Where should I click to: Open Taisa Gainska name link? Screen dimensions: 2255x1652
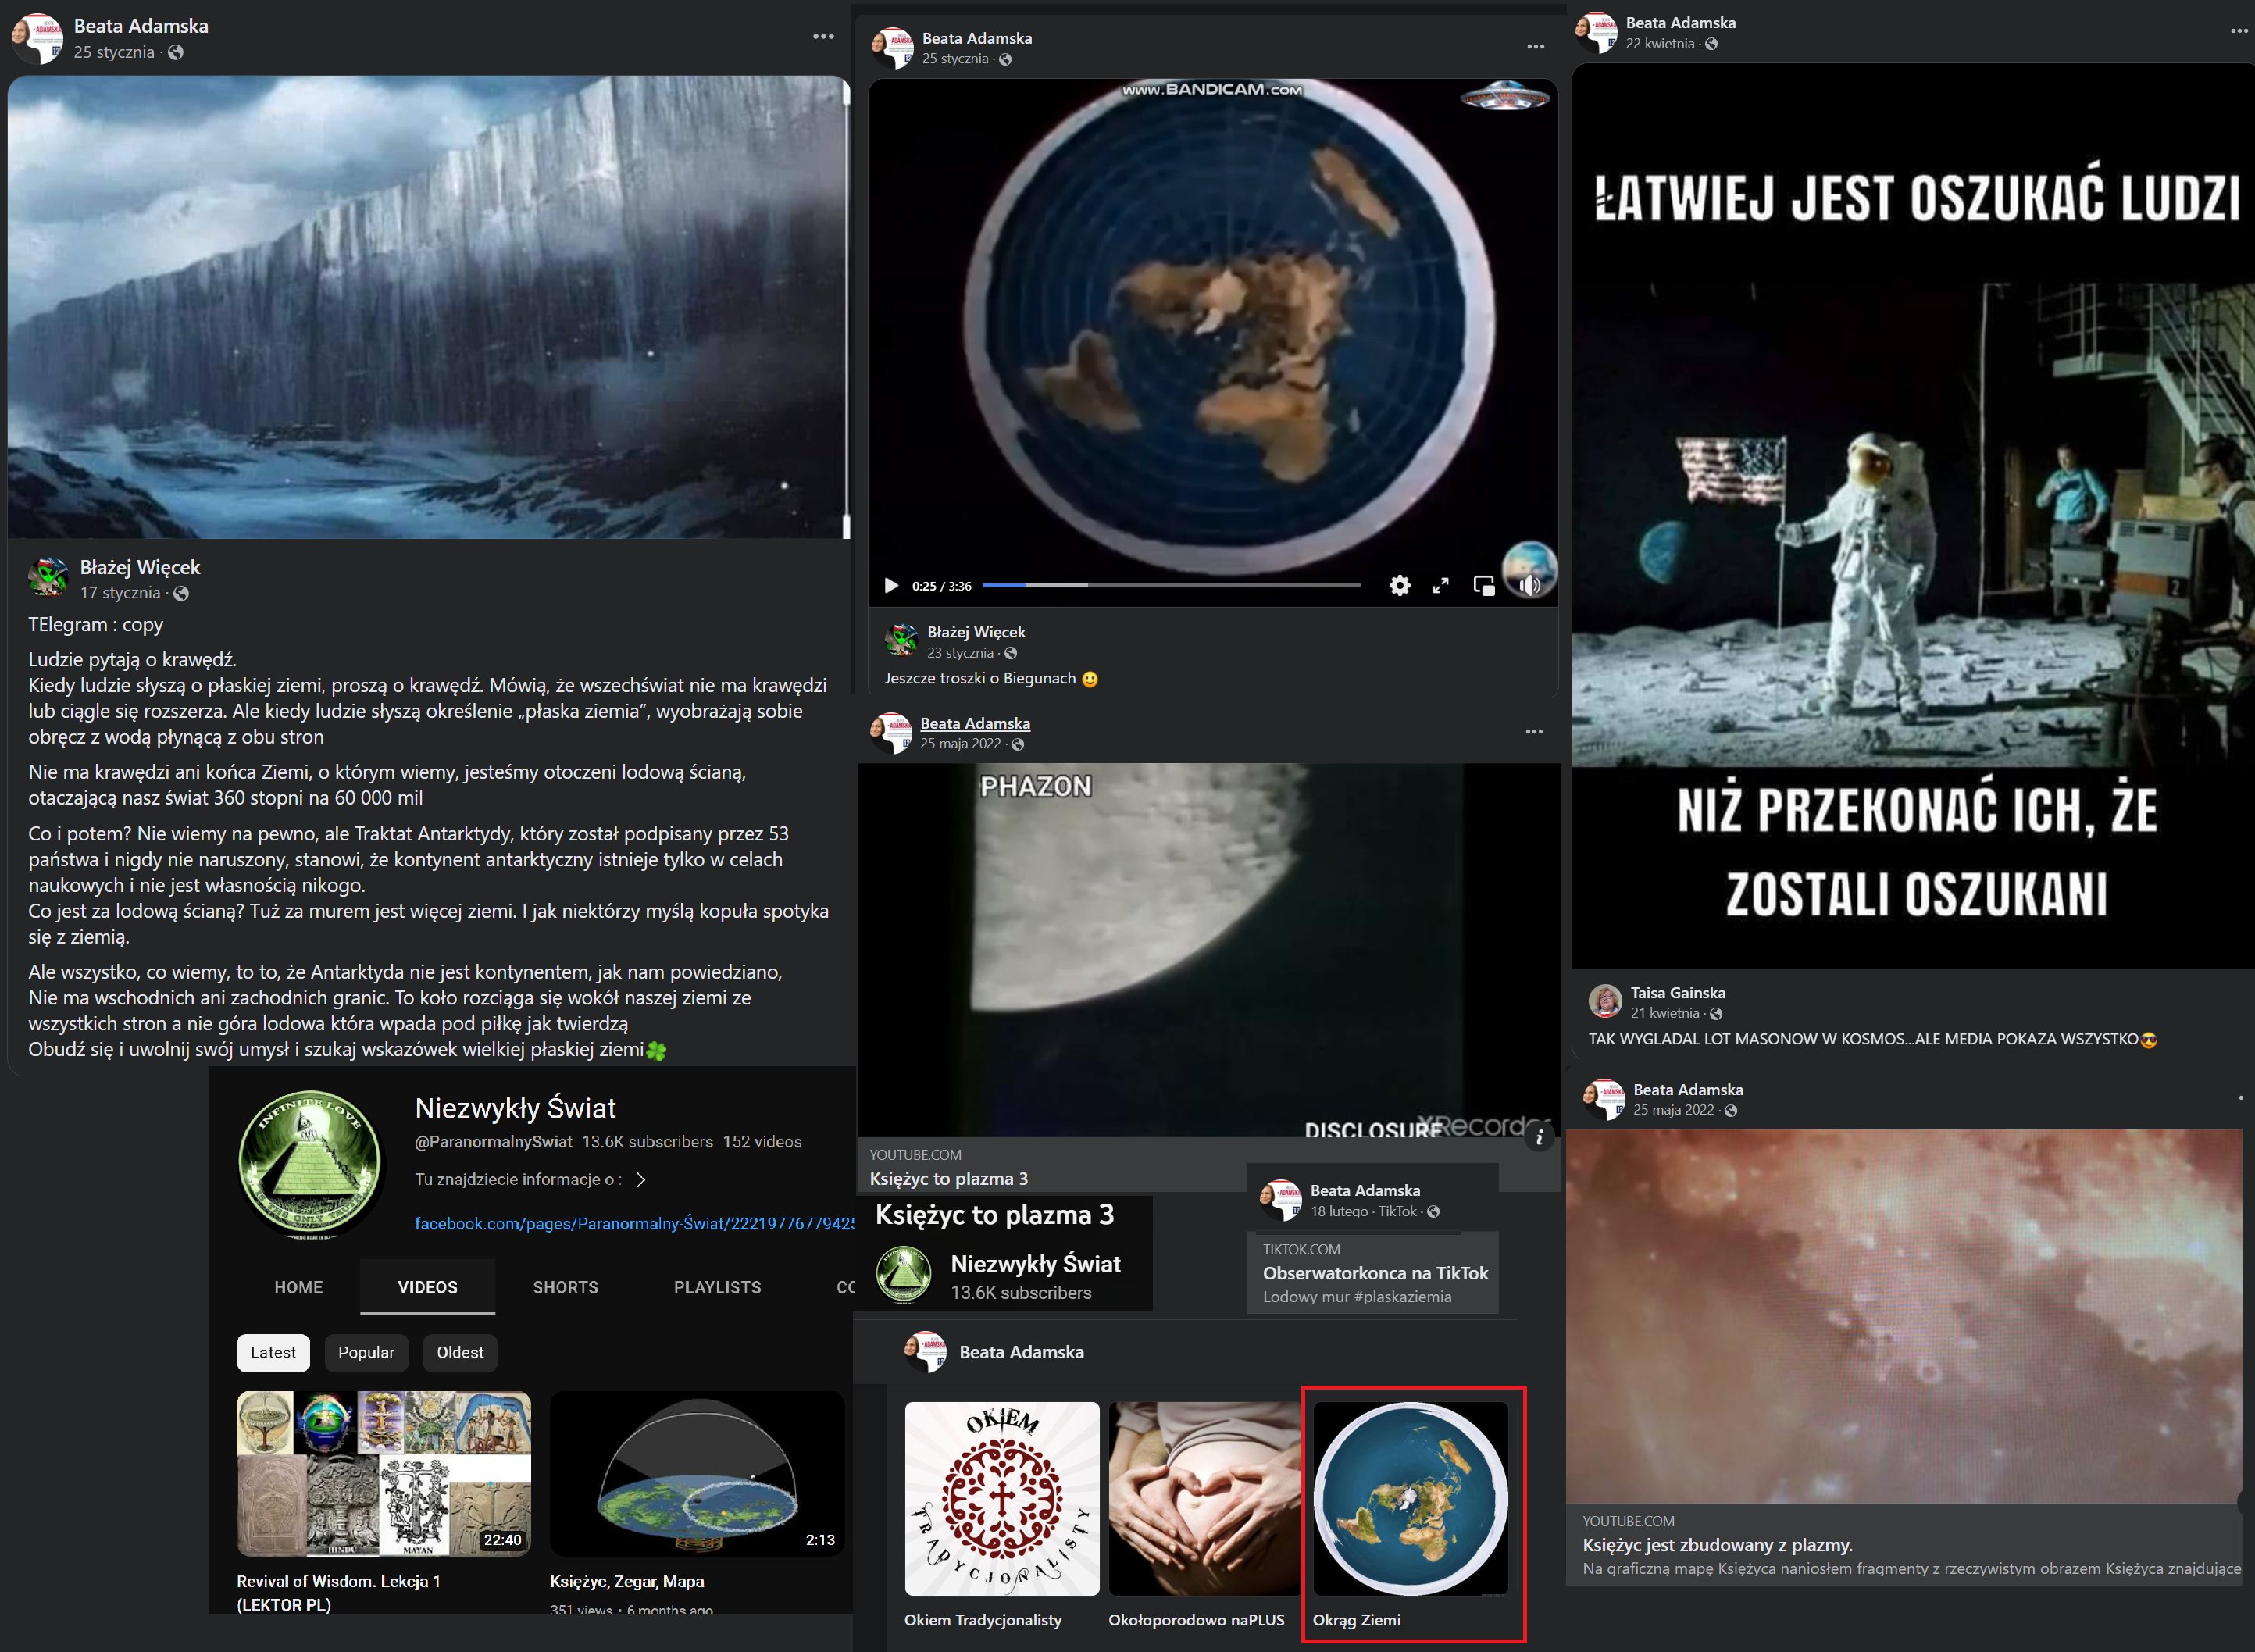[1678, 993]
